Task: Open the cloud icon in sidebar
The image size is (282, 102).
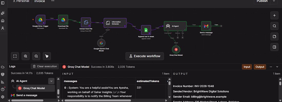Action: coord(3,67)
